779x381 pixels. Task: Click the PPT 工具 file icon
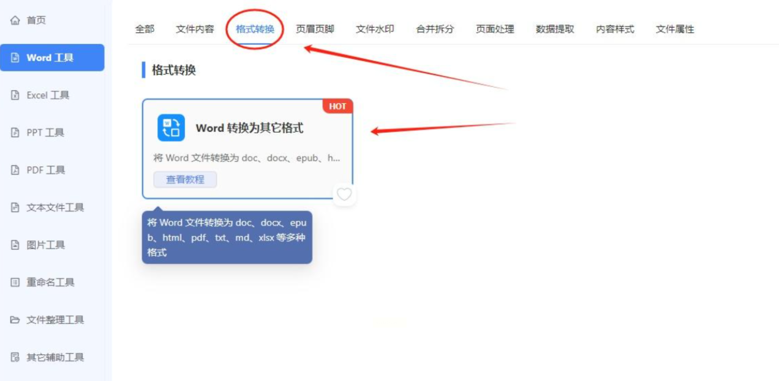(x=15, y=133)
